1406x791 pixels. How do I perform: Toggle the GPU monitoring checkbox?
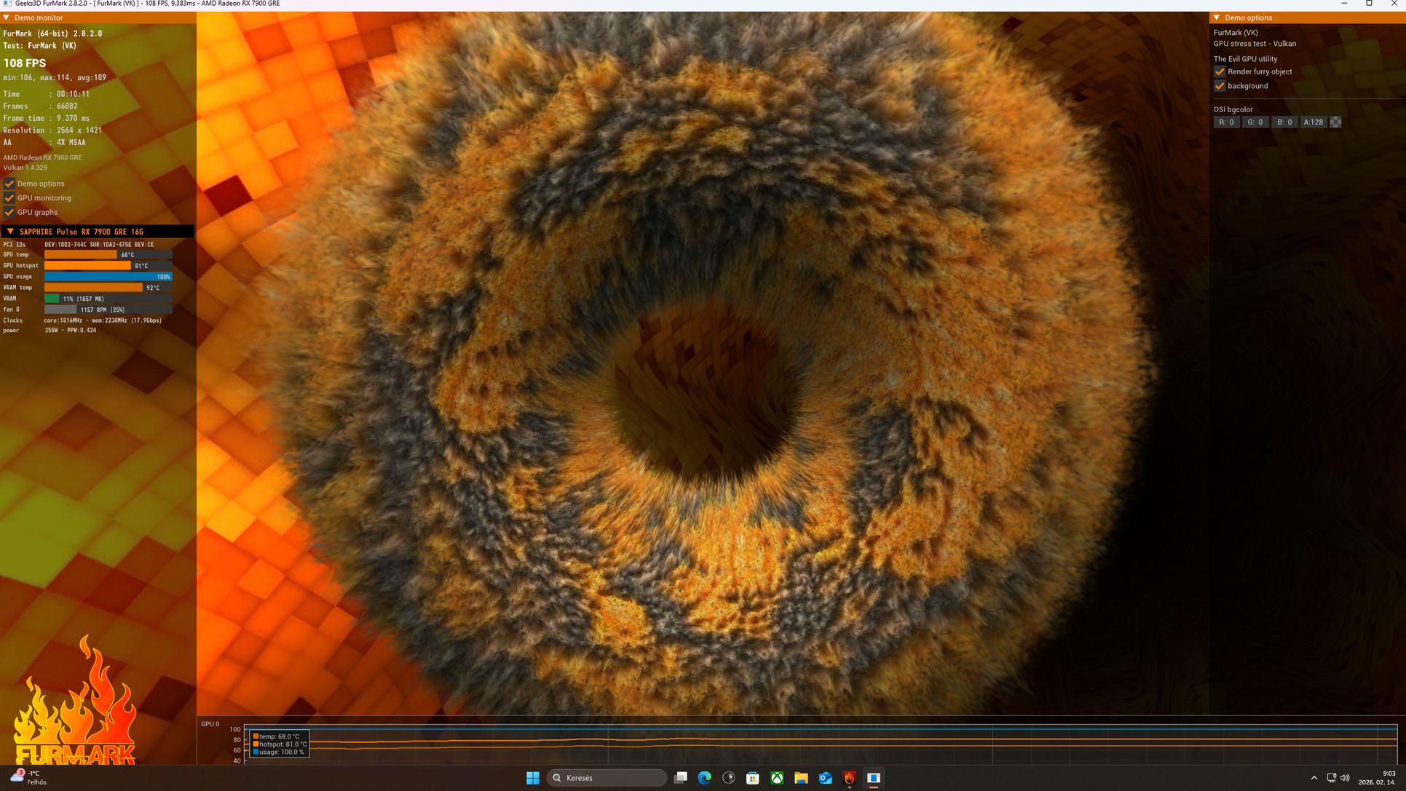click(x=9, y=198)
